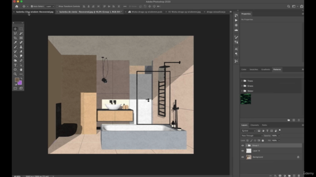Toggle the layer filtering switch
Image resolution: width=316 pixels, height=177 pixels.
(280, 130)
